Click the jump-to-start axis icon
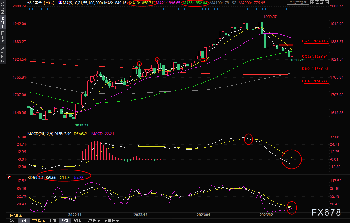350x223 pixels. coord(317,3)
